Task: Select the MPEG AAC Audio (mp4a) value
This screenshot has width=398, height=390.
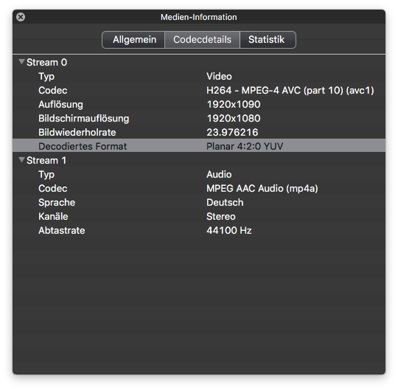Action: coord(262,189)
